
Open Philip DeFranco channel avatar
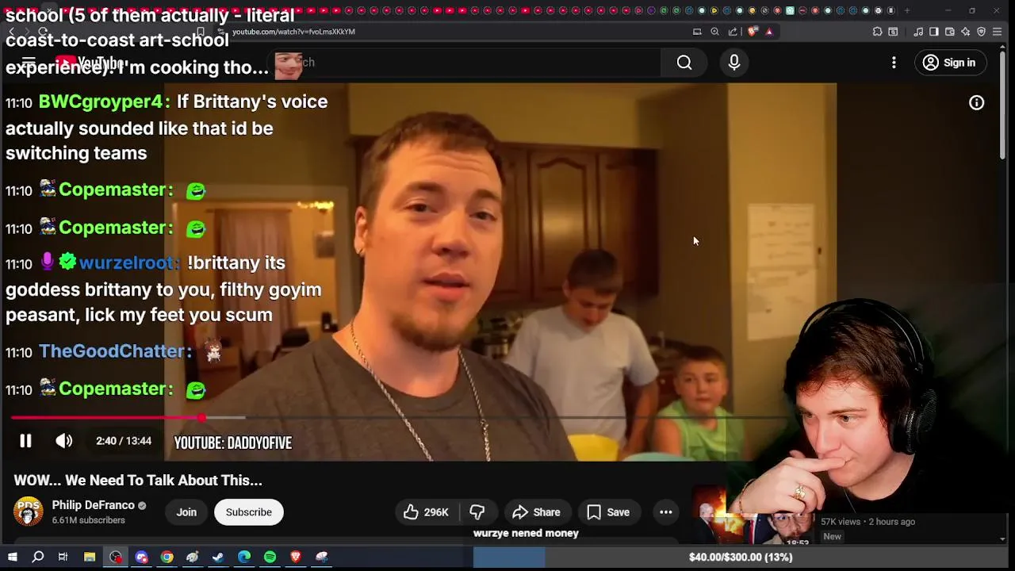(28, 512)
